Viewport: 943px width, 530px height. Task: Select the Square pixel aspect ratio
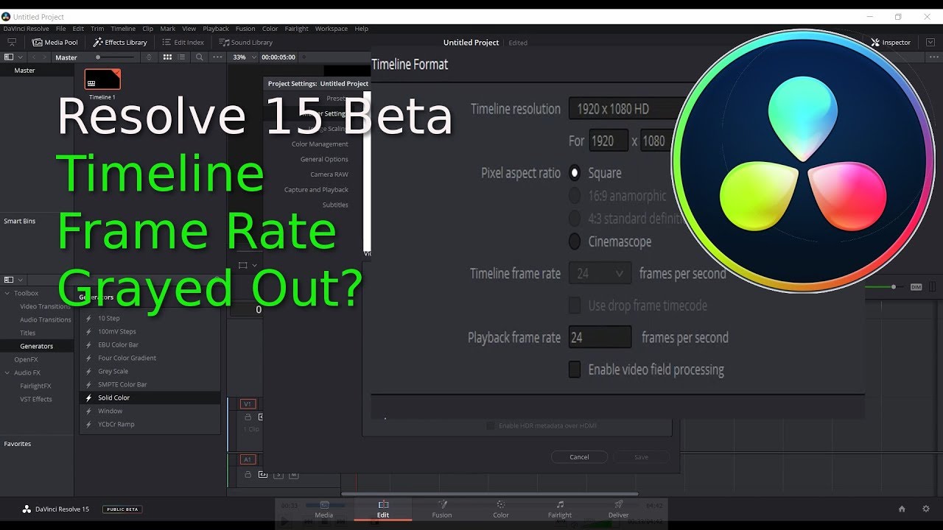(x=575, y=173)
